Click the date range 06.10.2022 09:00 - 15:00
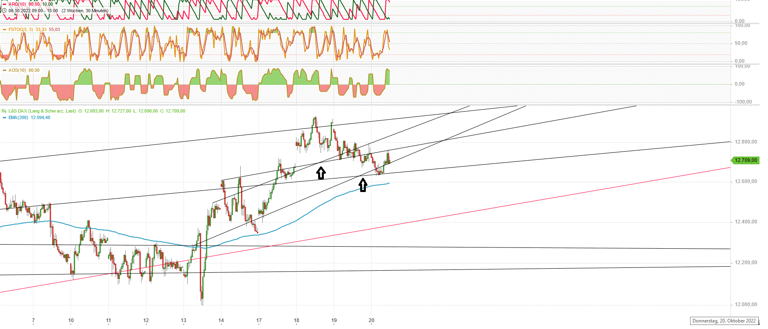Image resolution: width=768 pixels, height=329 pixels. pos(33,11)
